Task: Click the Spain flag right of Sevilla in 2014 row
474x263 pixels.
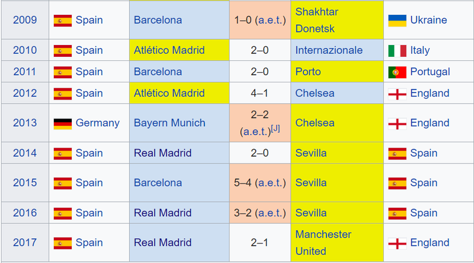Action: tap(397, 153)
